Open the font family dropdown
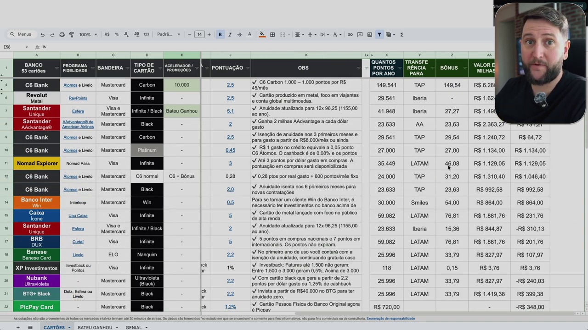588x330 pixels. (x=169, y=34)
